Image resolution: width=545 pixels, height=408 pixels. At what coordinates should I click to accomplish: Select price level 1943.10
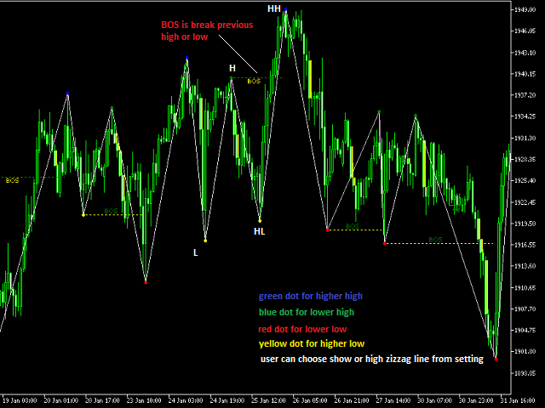(525, 53)
